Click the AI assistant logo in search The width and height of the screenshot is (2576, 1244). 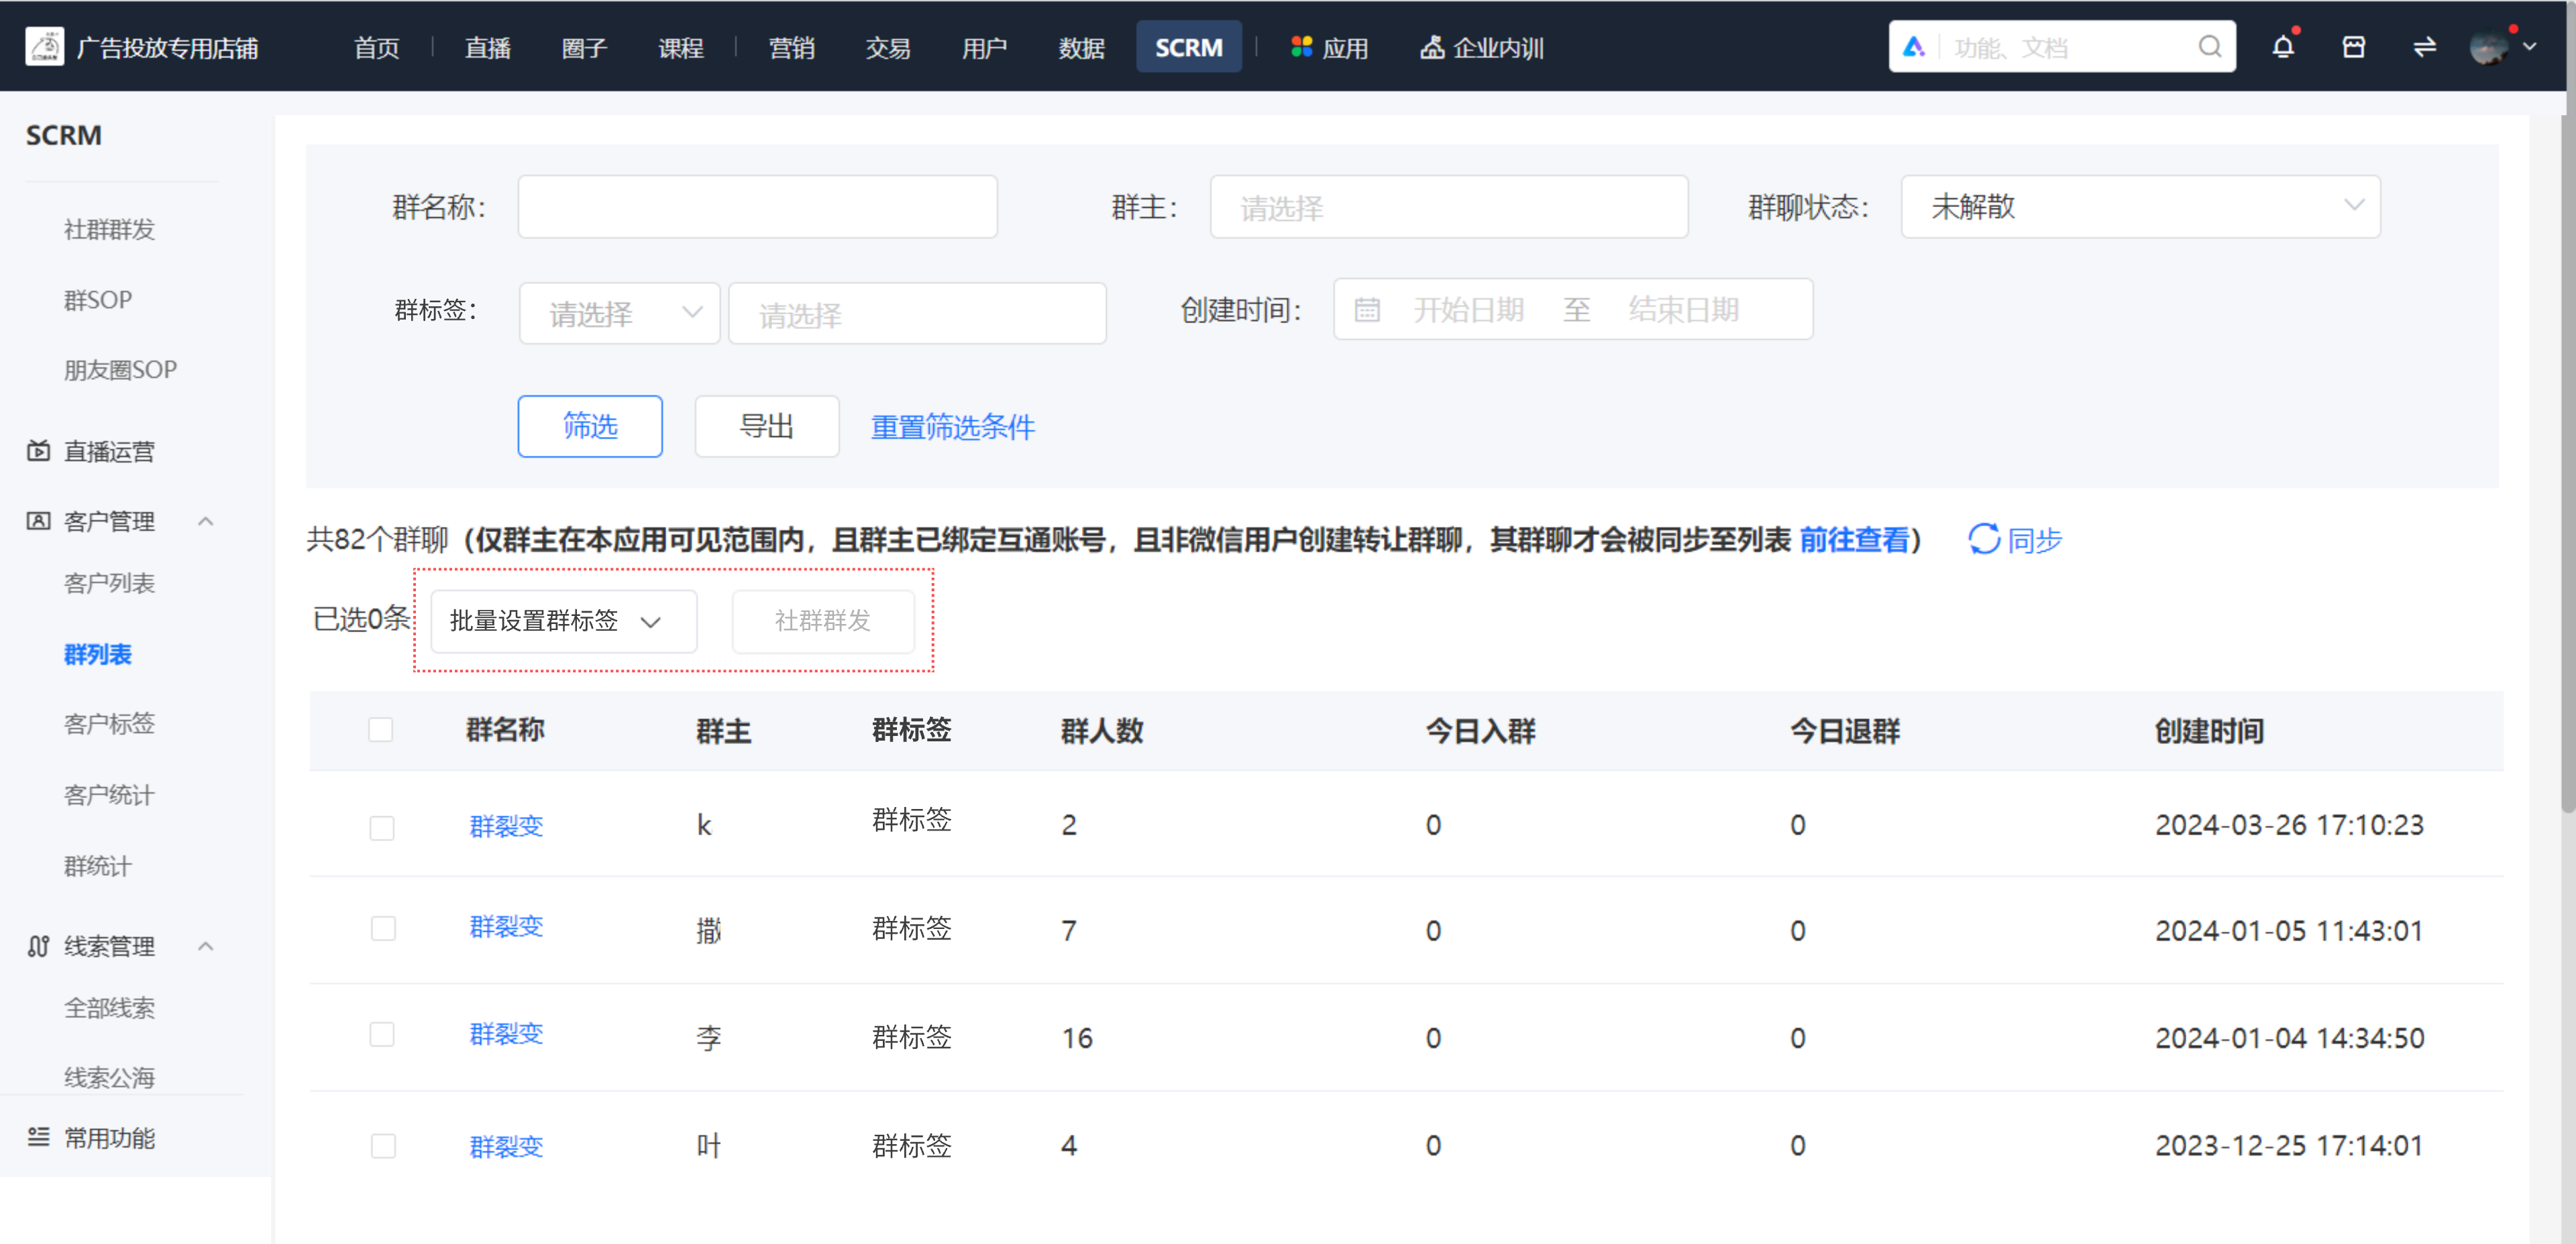(1914, 47)
